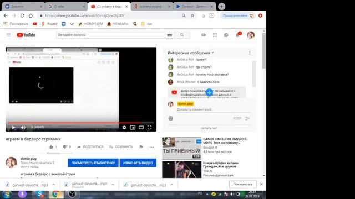The image size is (355, 199).
Task: Switch to the играем в бедварс tab
Action: [109, 7]
